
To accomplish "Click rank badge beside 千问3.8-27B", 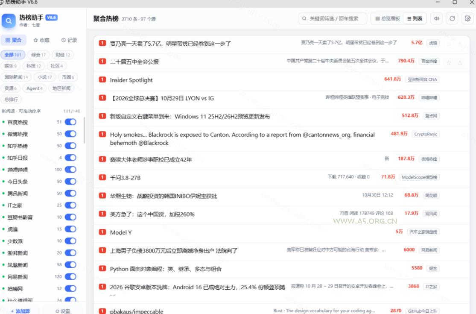I will pyautogui.click(x=102, y=177).
